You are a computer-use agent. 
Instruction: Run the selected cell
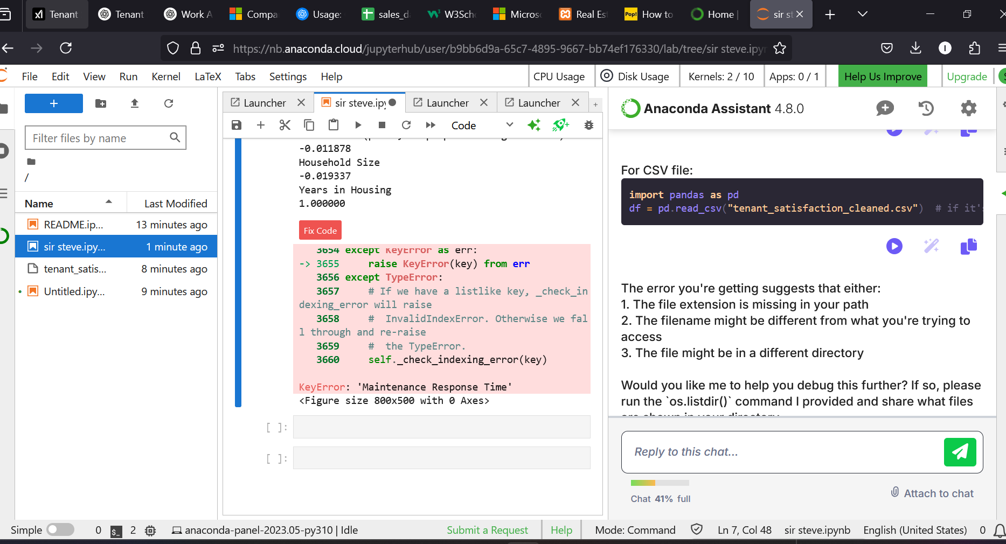point(358,125)
